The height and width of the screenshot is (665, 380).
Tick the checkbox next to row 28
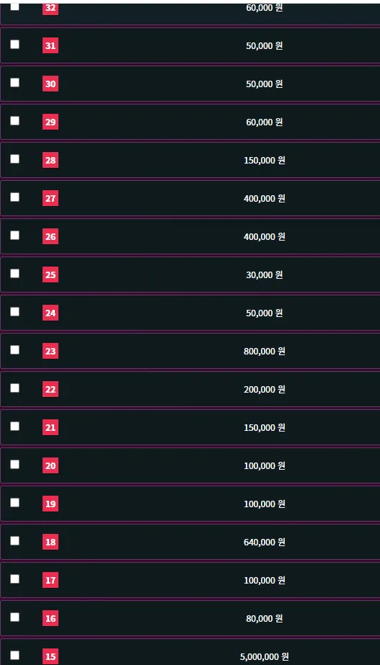[x=15, y=159]
